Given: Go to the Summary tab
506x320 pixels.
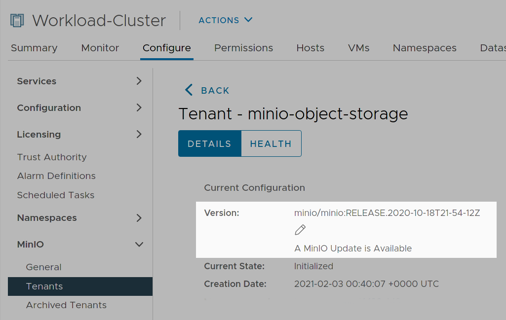Looking at the screenshot, I should 34,48.
